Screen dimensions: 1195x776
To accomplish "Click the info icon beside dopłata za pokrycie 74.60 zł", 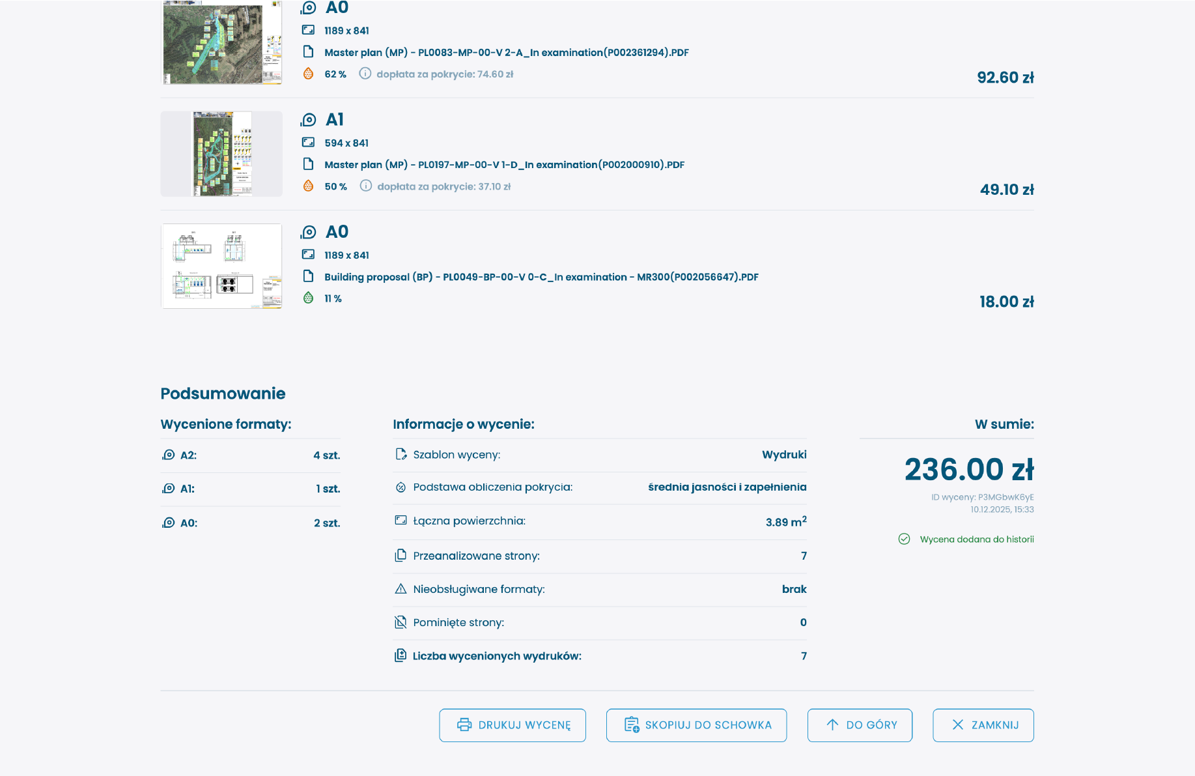I will pos(365,74).
